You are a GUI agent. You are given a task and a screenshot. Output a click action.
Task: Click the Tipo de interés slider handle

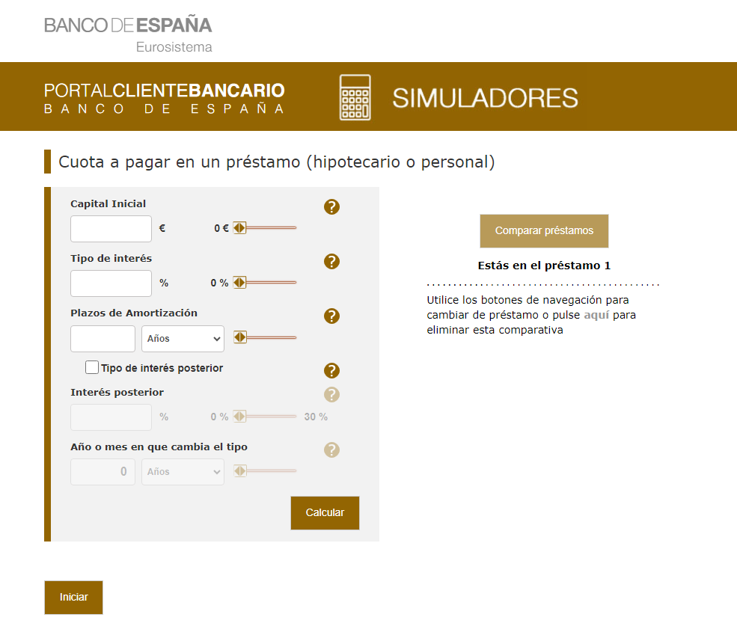point(239,283)
